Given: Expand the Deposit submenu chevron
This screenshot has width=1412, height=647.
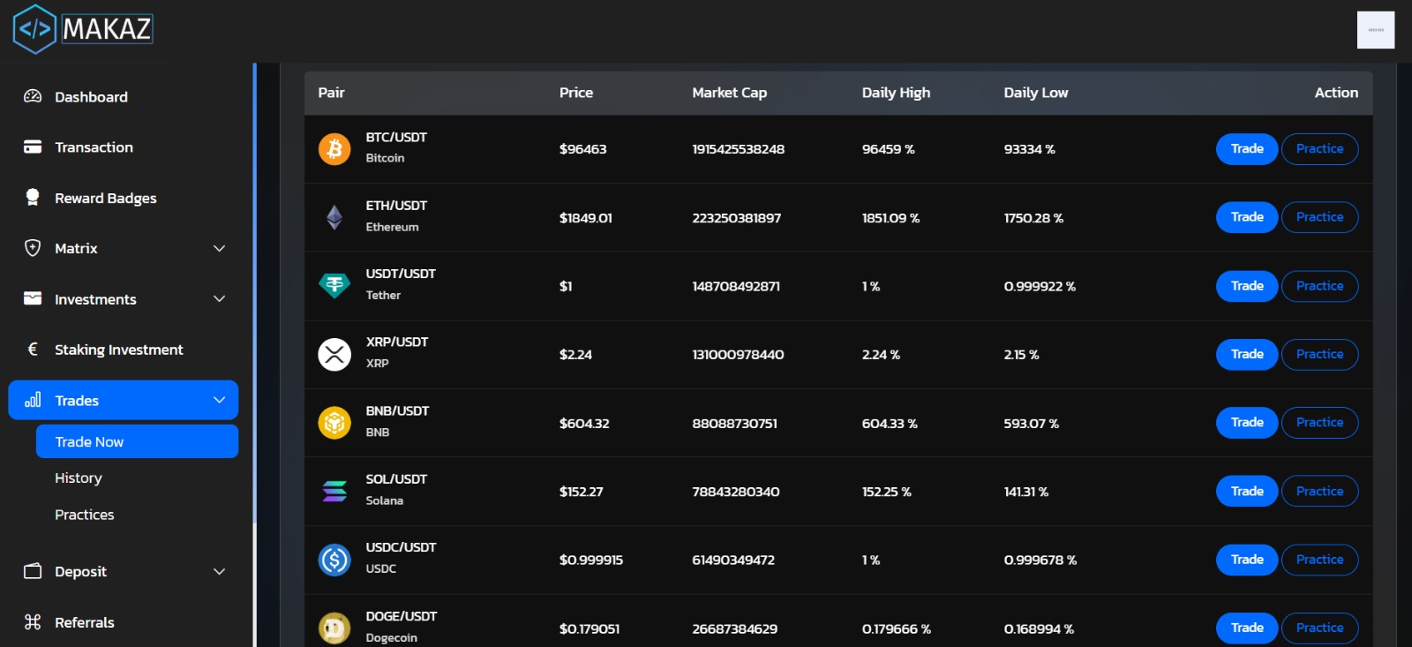Looking at the screenshot, I should (220, 572).
